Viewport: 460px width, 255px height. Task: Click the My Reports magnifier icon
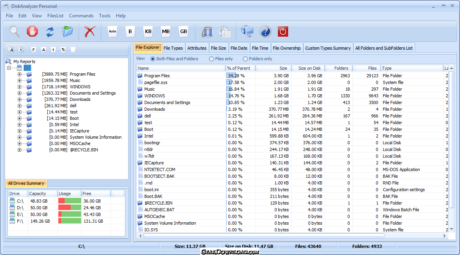point(9,61)
